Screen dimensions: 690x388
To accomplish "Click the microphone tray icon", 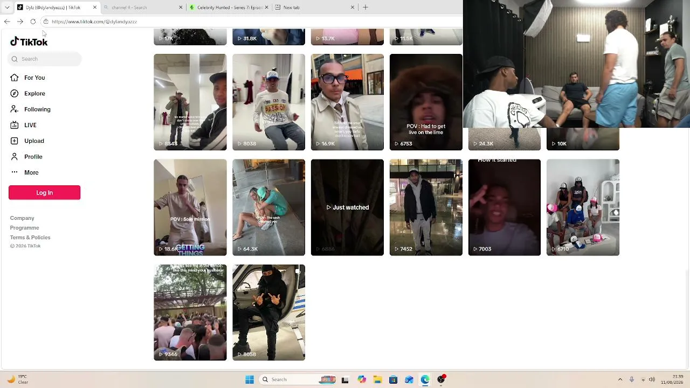I will (x=632, y=379).
